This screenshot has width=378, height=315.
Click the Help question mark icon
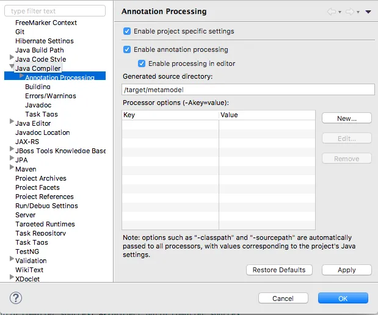[16, 298]
